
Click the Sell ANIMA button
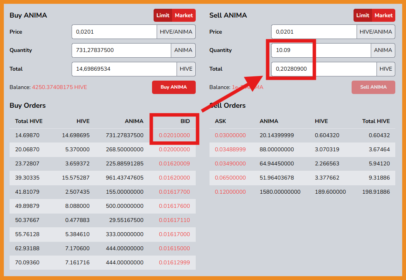(x=373, y=87)
